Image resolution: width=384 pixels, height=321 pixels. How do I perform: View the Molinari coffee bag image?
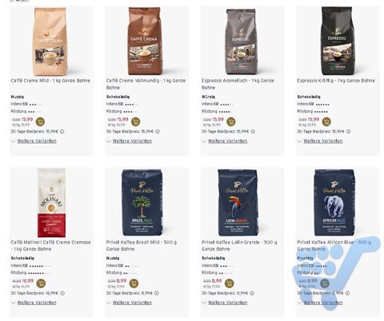51,202
